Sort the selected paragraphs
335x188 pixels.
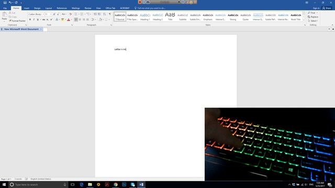pyautogui.click(x=105, y=14)
